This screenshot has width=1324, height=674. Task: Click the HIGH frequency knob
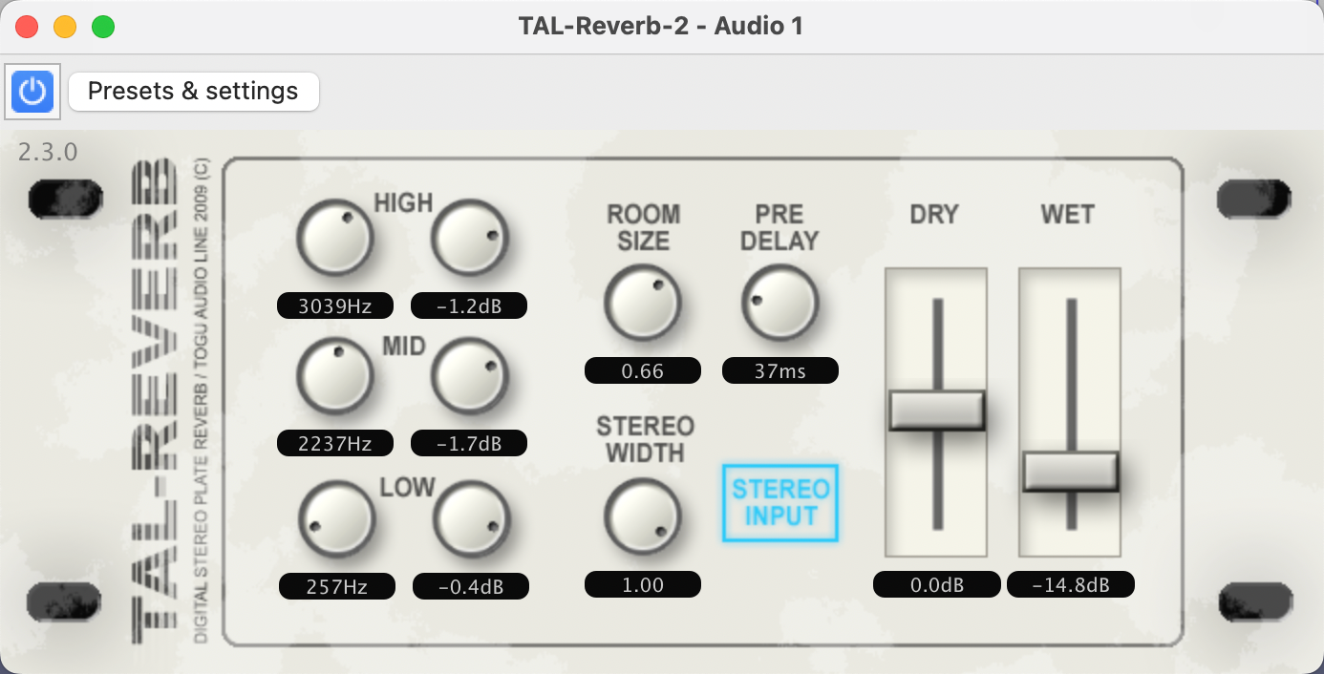pos(334,238)
